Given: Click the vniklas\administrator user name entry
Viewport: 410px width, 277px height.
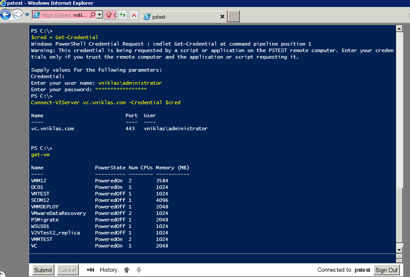Looking at the screenshot, I should pyautogui.click(x=130, y=83).
